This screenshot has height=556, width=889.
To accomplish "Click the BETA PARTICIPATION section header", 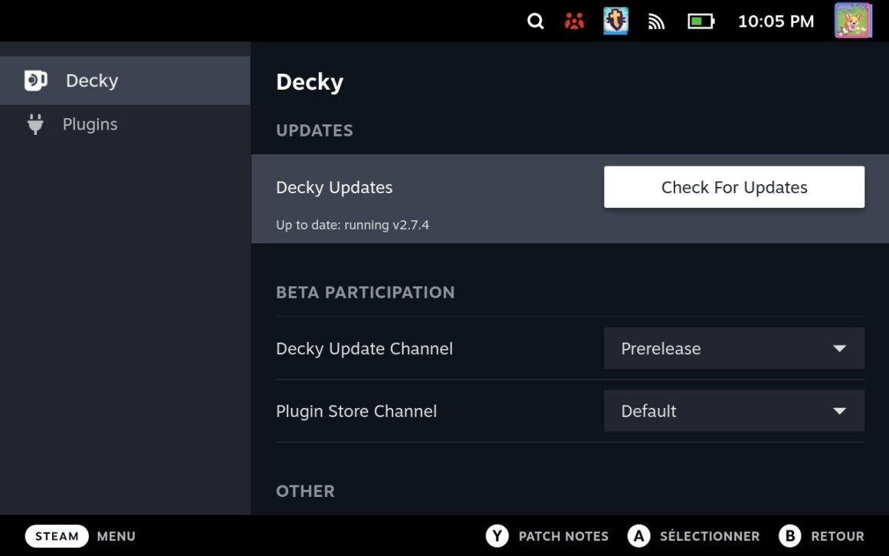I will tap(365, 292).
